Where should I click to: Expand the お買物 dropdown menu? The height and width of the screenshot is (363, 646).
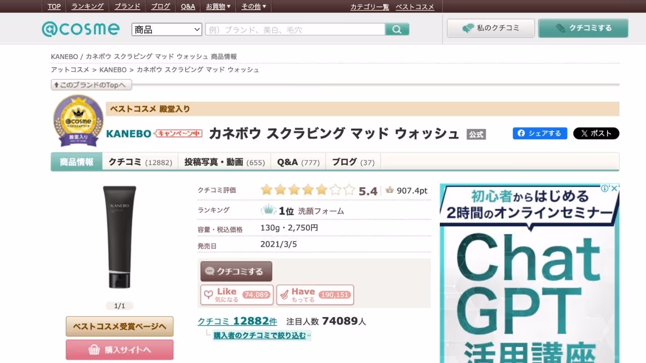(218, 7)
